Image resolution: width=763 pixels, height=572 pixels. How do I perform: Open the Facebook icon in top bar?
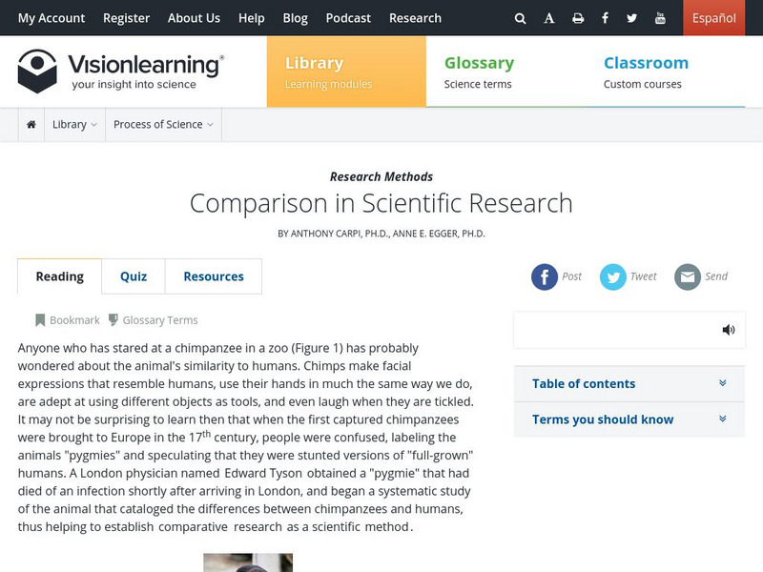605,18
